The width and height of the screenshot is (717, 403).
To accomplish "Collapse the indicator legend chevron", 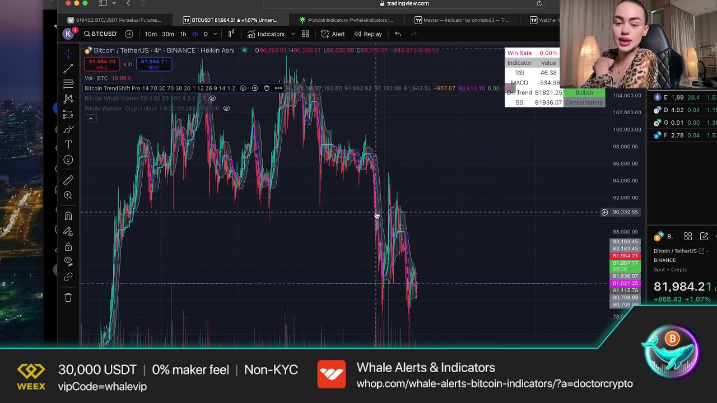I will pos(90,119).
